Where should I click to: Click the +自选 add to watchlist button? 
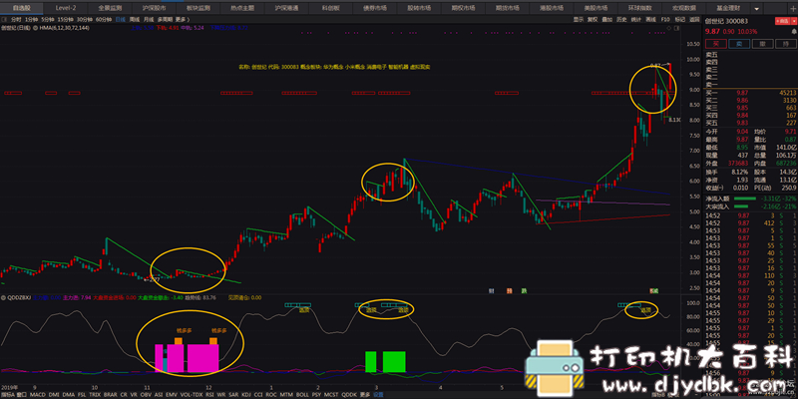pos(780,21)
